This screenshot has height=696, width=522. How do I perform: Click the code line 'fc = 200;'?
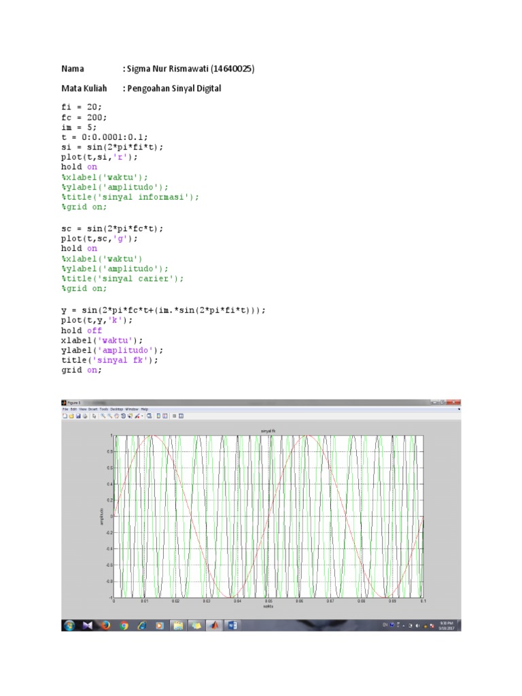pos(84,117)
